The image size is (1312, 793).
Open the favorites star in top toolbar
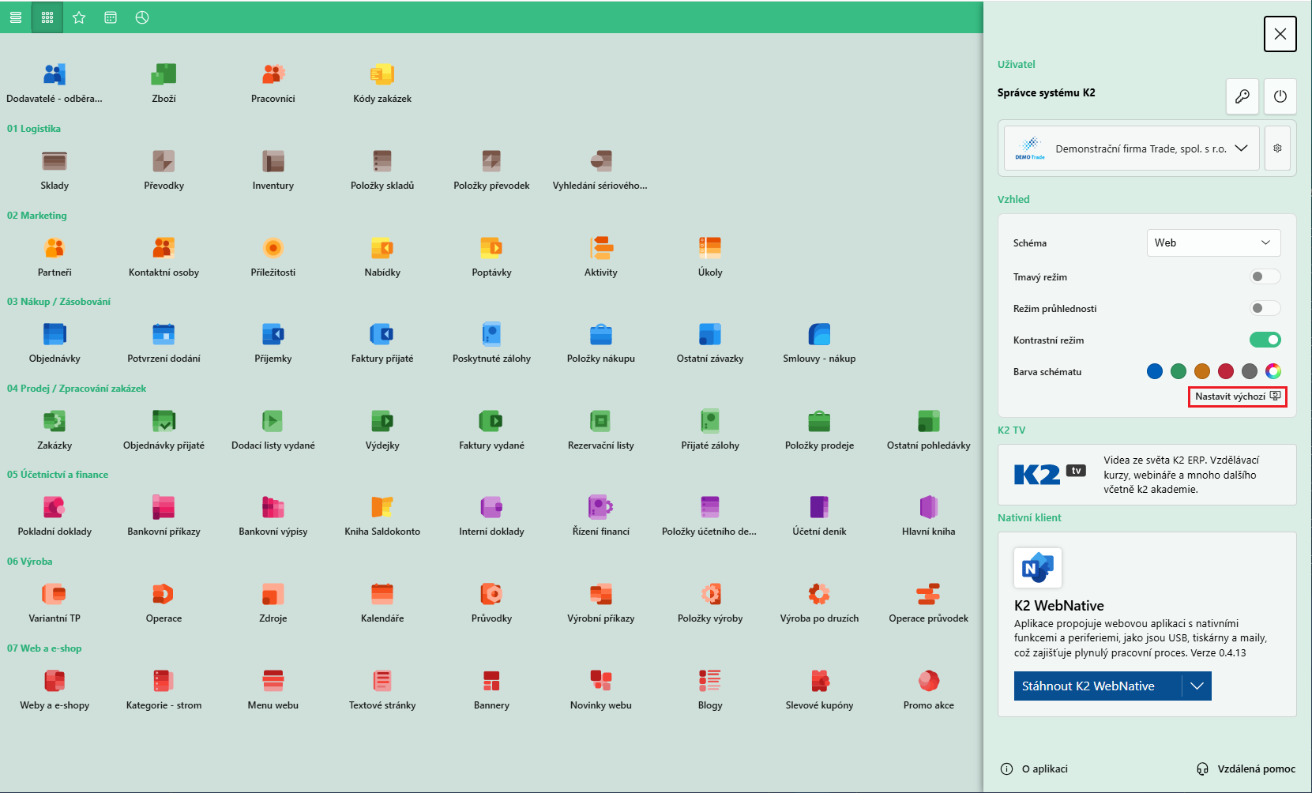click(79, 17)
